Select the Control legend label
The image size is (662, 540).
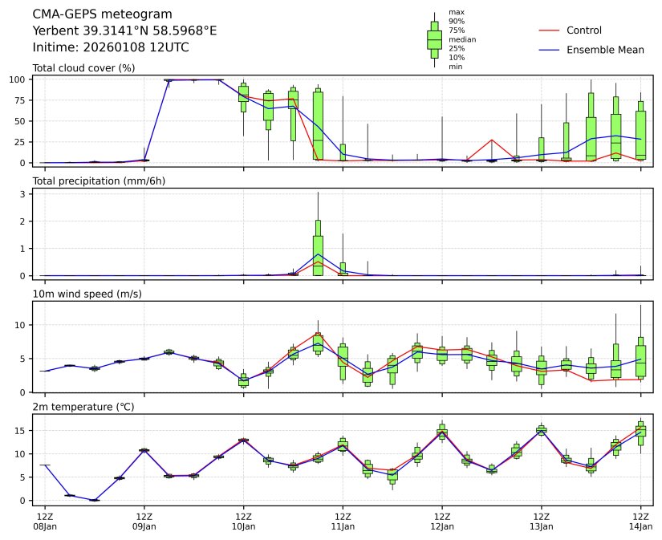[583, 30]
